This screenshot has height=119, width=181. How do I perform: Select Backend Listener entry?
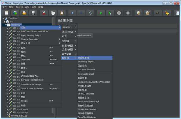pos(95,69)
